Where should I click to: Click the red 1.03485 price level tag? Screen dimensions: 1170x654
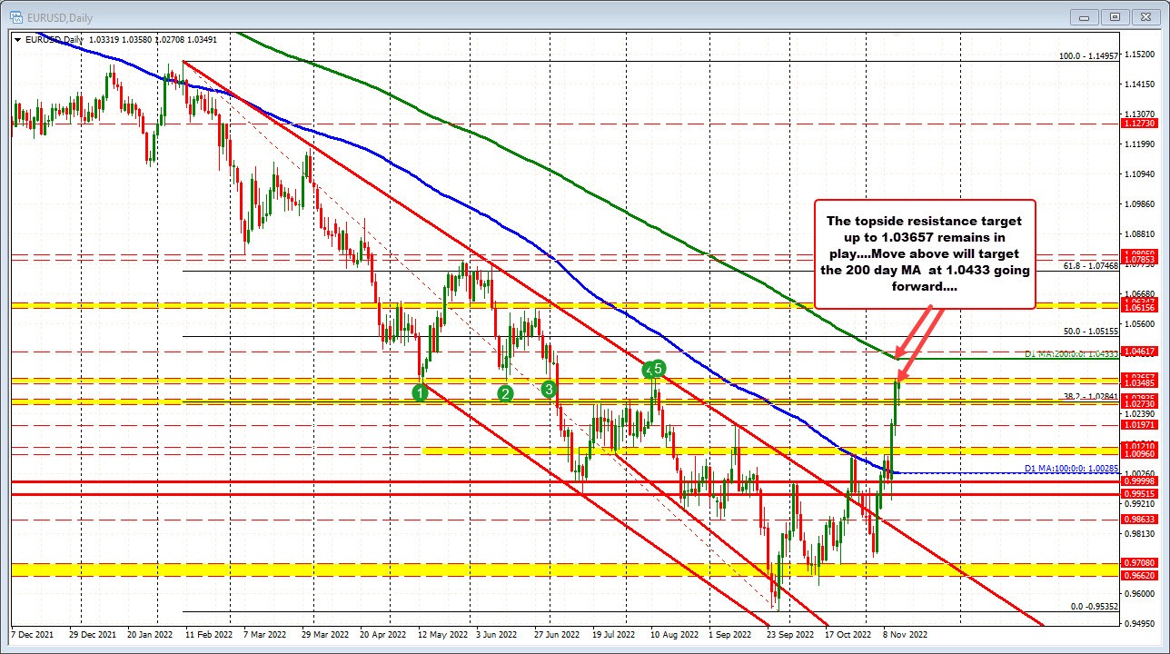(1139, 383)
